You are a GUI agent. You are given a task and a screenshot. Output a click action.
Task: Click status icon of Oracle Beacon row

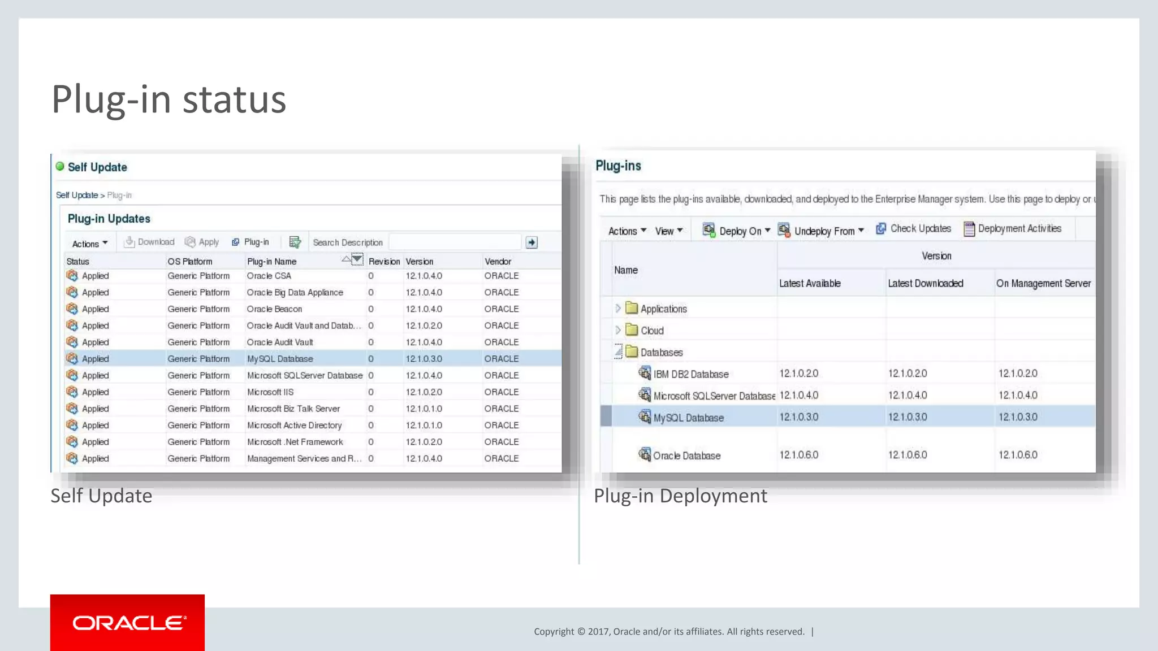(72, 309)
